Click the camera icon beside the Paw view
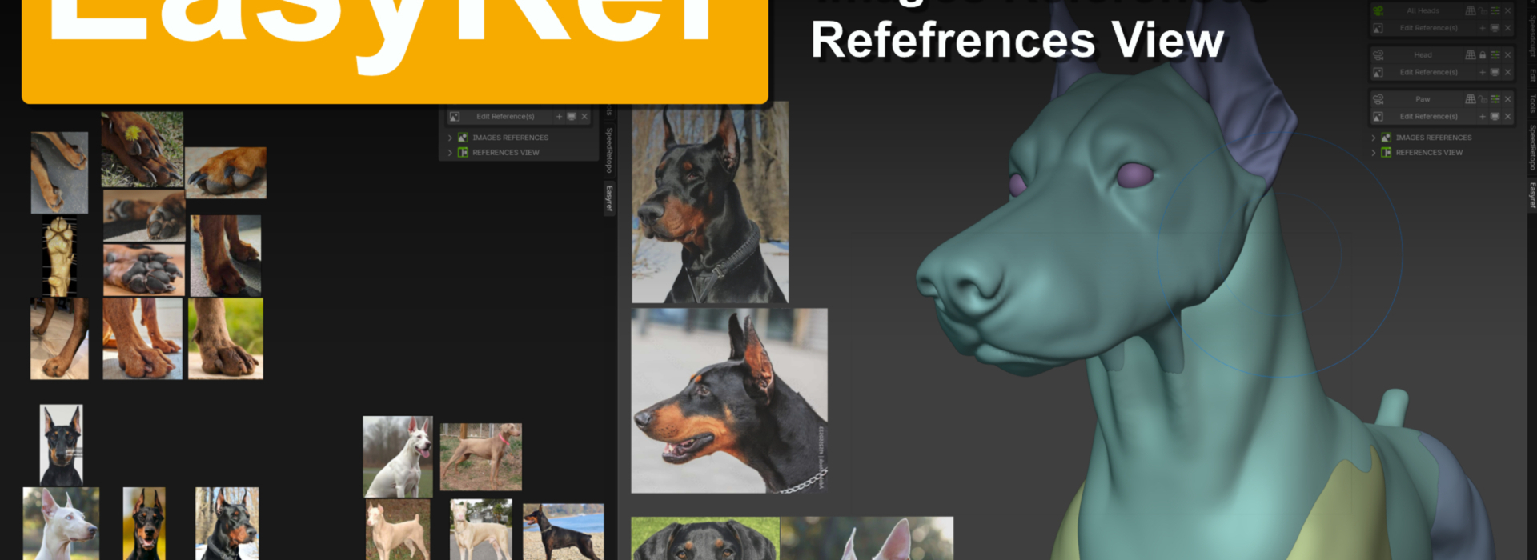The height and width of the screenshot is (560, 1537). tap(1378, 99)
